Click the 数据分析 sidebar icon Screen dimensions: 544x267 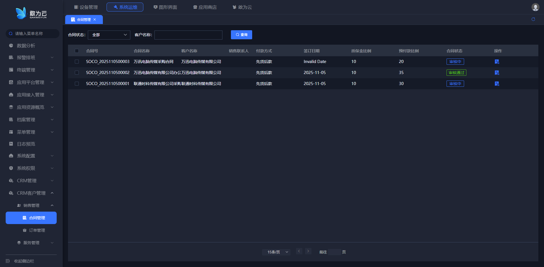coord(11,45)
